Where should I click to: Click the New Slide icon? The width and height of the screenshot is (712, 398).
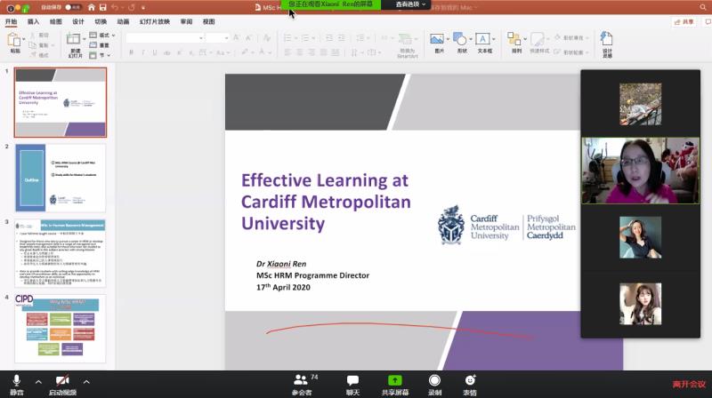[73, 39]
